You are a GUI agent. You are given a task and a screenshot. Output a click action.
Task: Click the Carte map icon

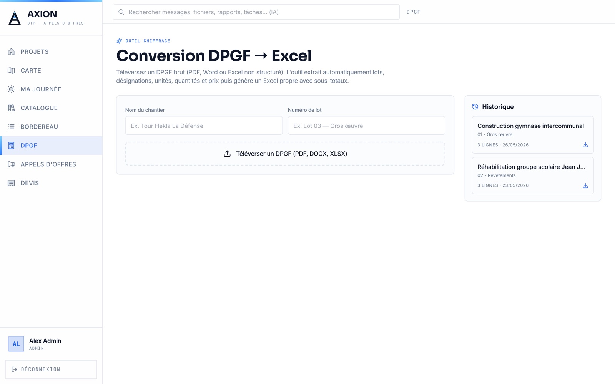(11, 71)
